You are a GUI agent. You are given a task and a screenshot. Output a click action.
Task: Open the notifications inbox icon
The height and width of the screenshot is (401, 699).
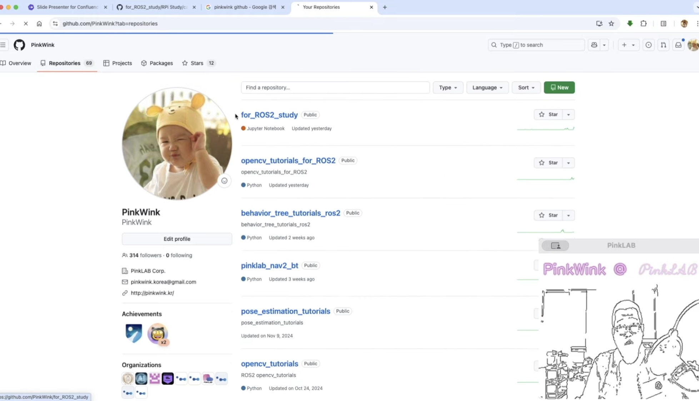click(678, 45)
